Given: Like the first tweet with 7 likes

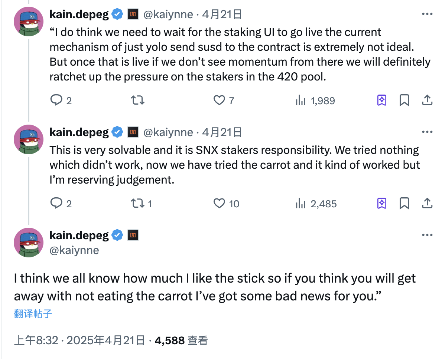Looking at the screenshot, I should [x=220, y=100].
